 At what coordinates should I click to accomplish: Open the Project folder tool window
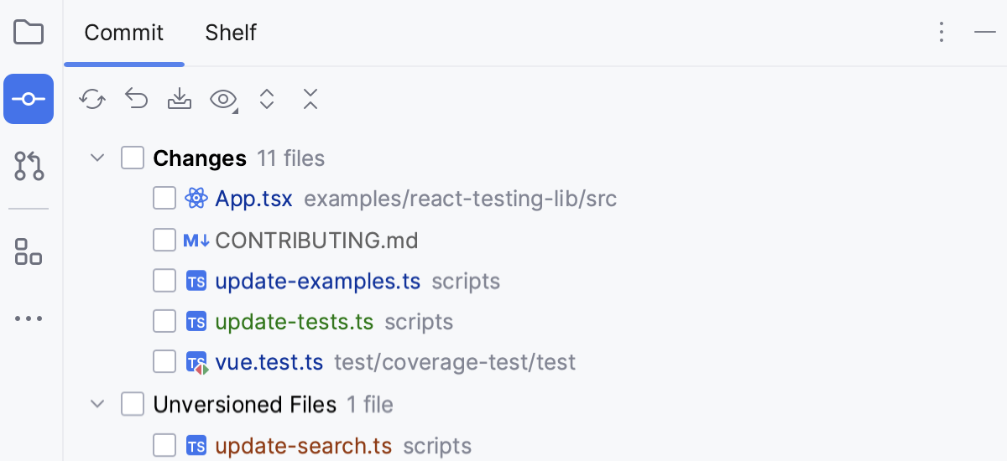click(29, 33)
